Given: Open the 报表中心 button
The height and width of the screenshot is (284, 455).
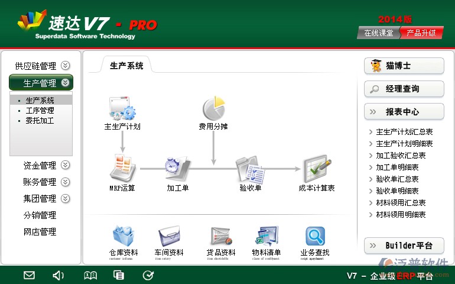Looking at the screenshot, I should tap(404, 112).
